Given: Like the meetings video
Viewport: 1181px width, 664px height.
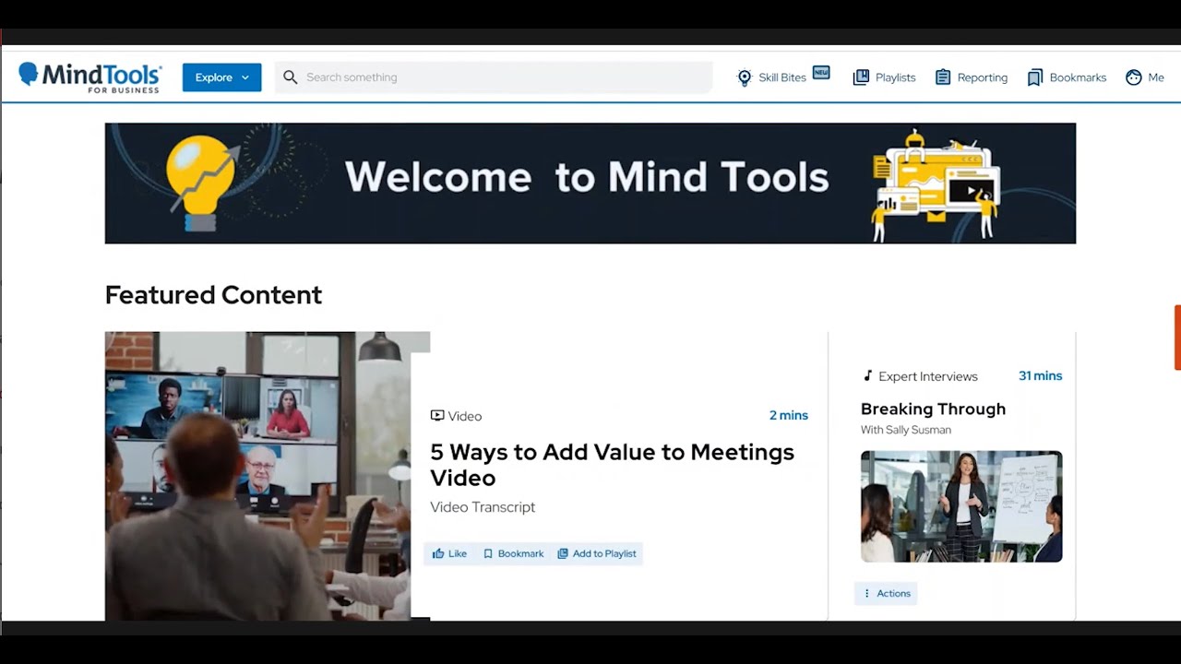Looking at the screenshot, I should point(449,553).
